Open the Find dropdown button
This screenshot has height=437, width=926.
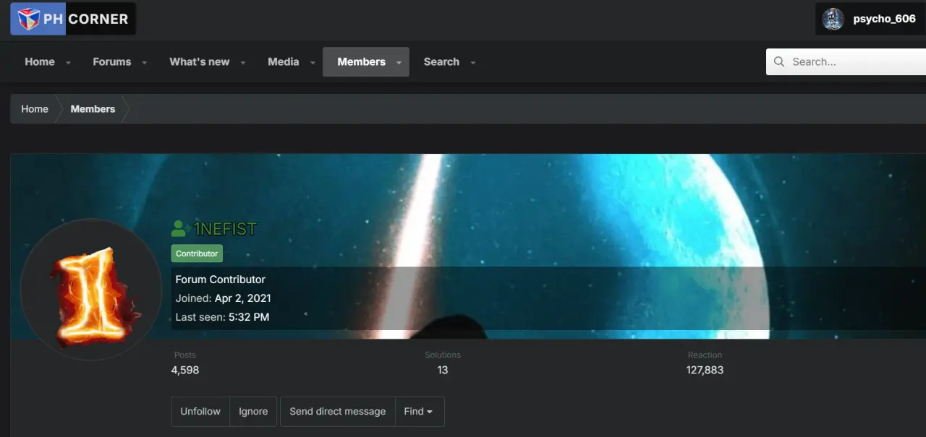pyautogui.click(x=420, y=412)
